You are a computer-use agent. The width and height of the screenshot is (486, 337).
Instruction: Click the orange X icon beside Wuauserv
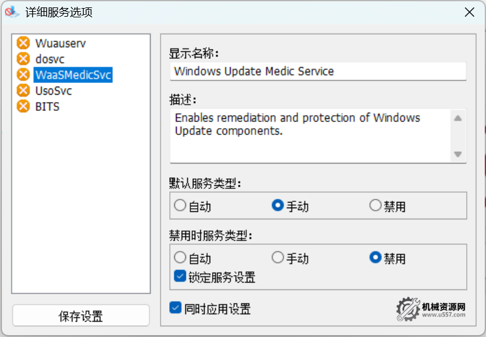click(24, 43)
